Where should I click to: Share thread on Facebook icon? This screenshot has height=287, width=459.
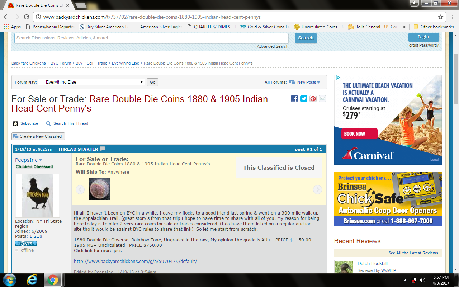(294, 99)
